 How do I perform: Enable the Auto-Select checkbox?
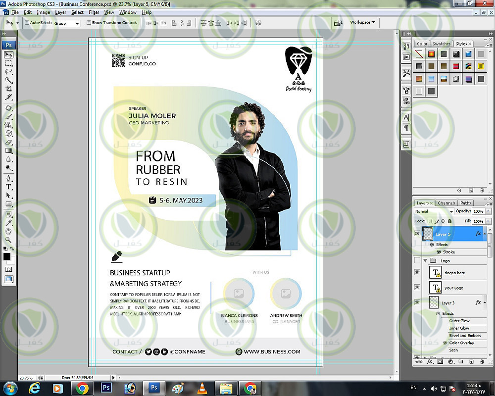point(27,23)
